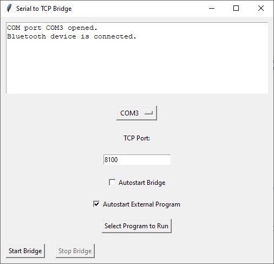Click the feather app icon in title bar
Image resolution: width=274 pixels, height=264 pixels.
click(x=9, y=8)
